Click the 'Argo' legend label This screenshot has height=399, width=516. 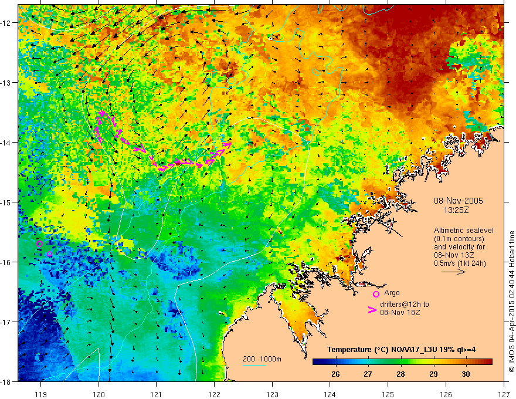click(x=392, y=293)
